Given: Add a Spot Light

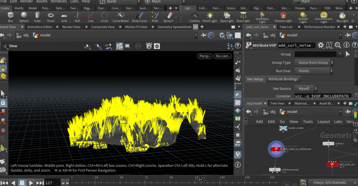Looking at the screenshot, I should click(x=227, y=17).
